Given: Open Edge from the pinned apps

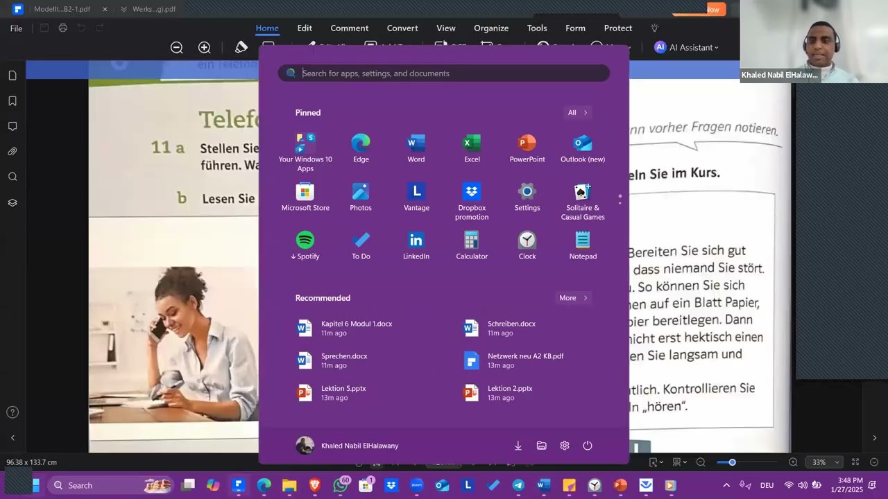Looking at the screenshot, I should coord(361,148).
